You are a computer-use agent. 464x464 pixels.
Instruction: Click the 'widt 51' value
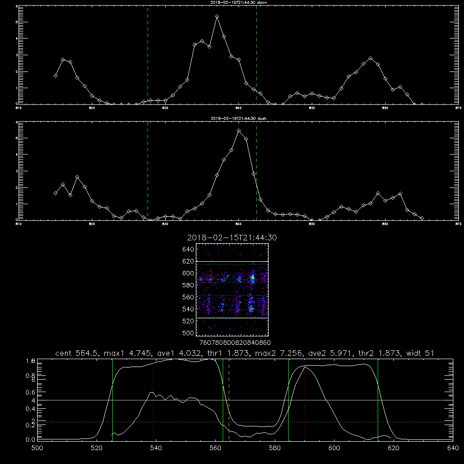[420, 353]
